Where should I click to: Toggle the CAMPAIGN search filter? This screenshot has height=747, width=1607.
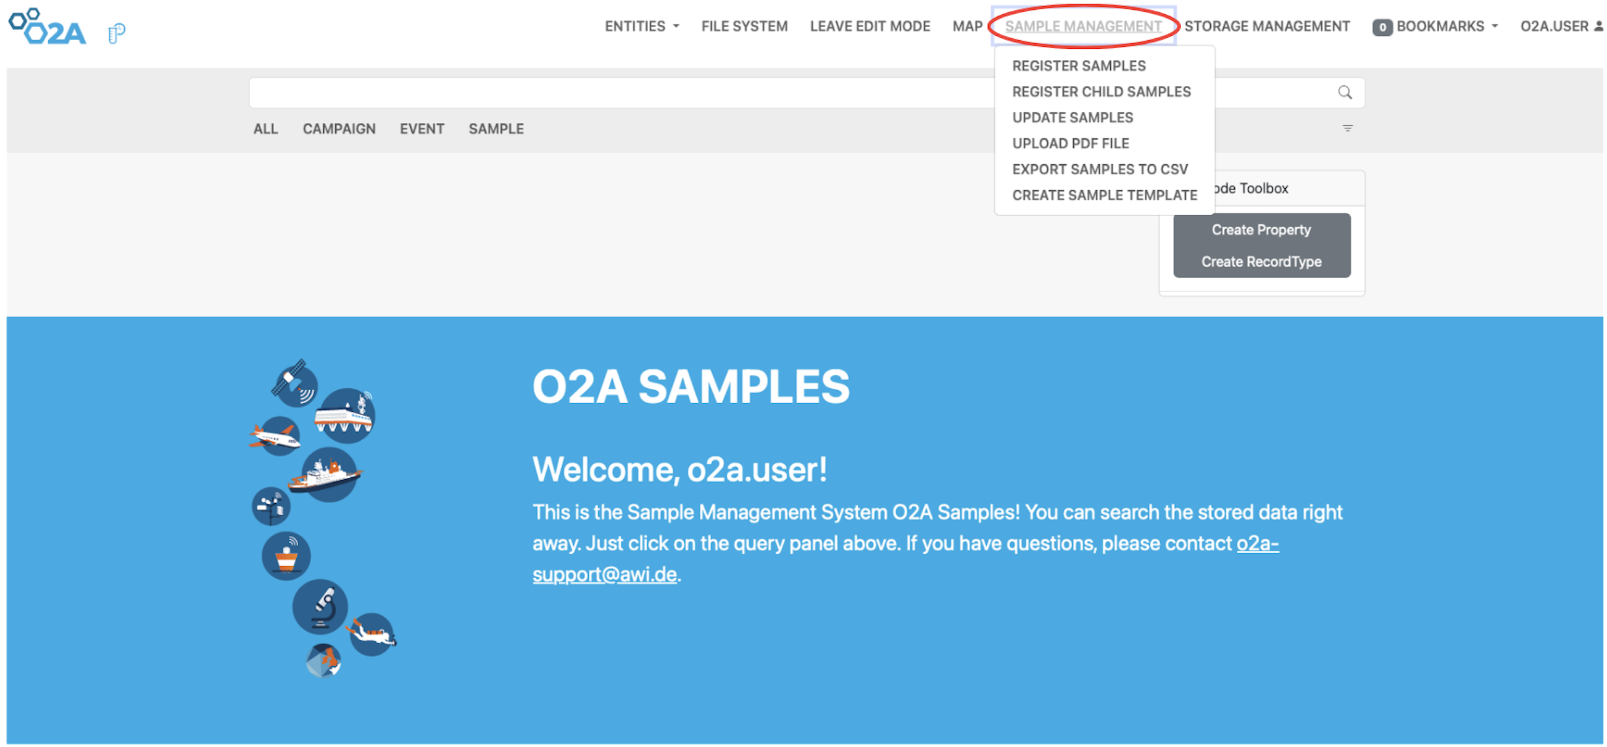[339, 128]
